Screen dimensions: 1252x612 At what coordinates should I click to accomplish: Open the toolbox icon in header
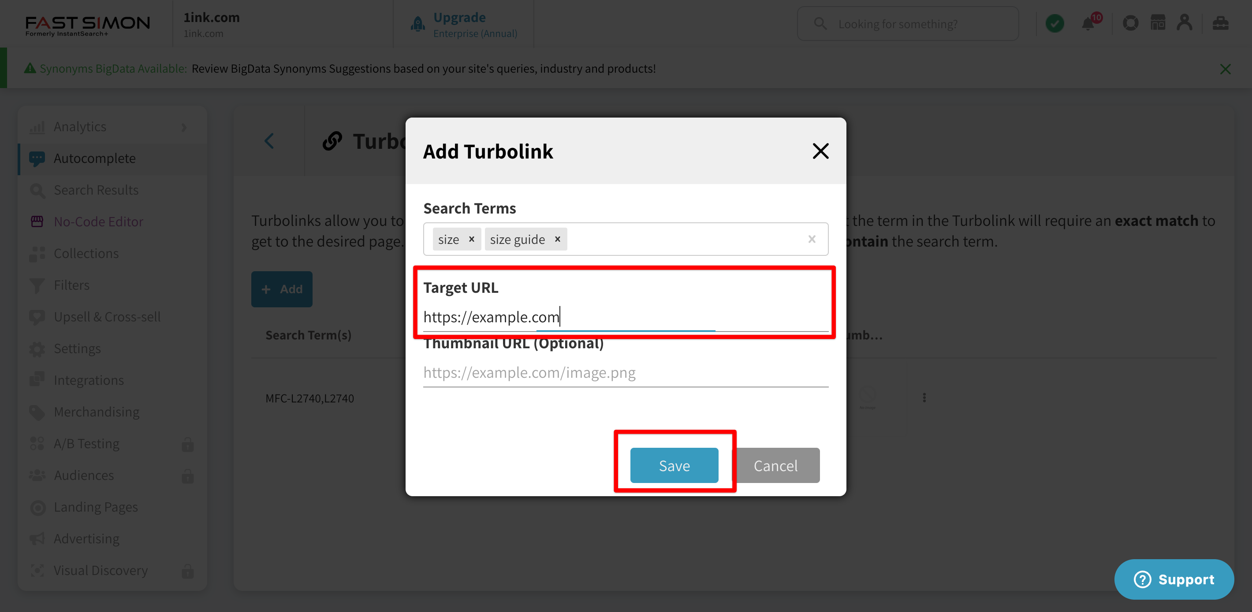click(x=1220, y=23)
